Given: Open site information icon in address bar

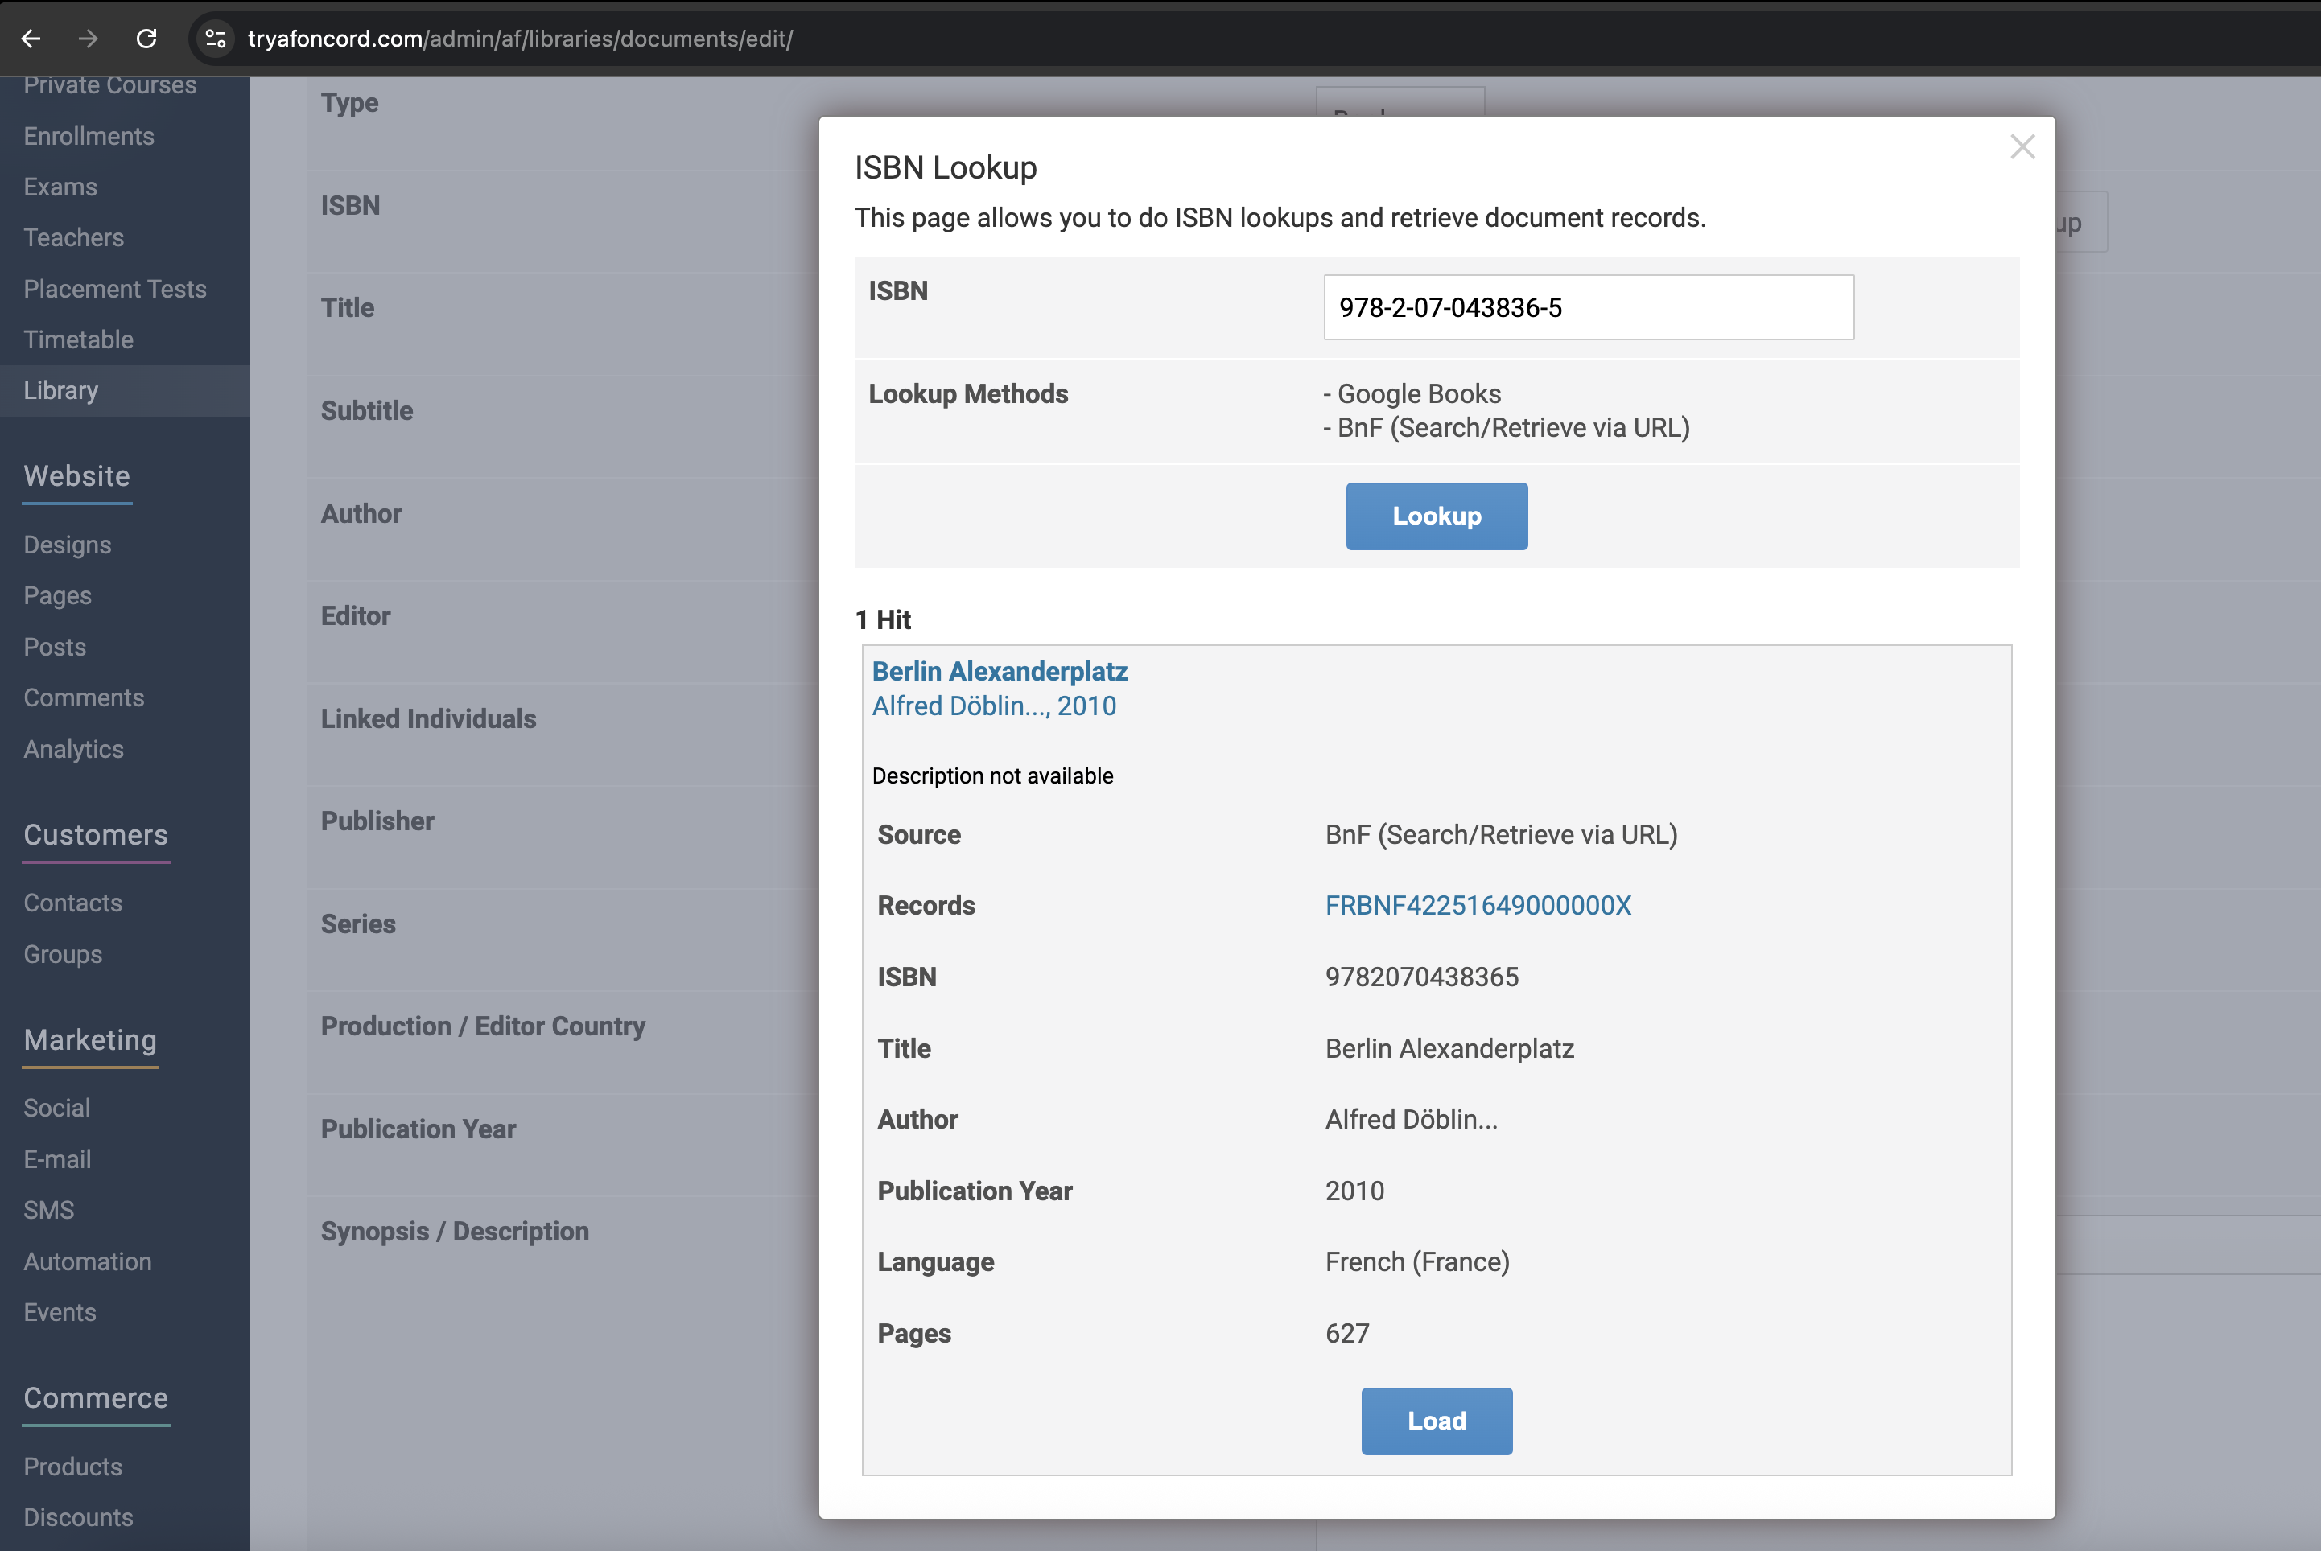Looking at the screenshot, I should (215, 39).
